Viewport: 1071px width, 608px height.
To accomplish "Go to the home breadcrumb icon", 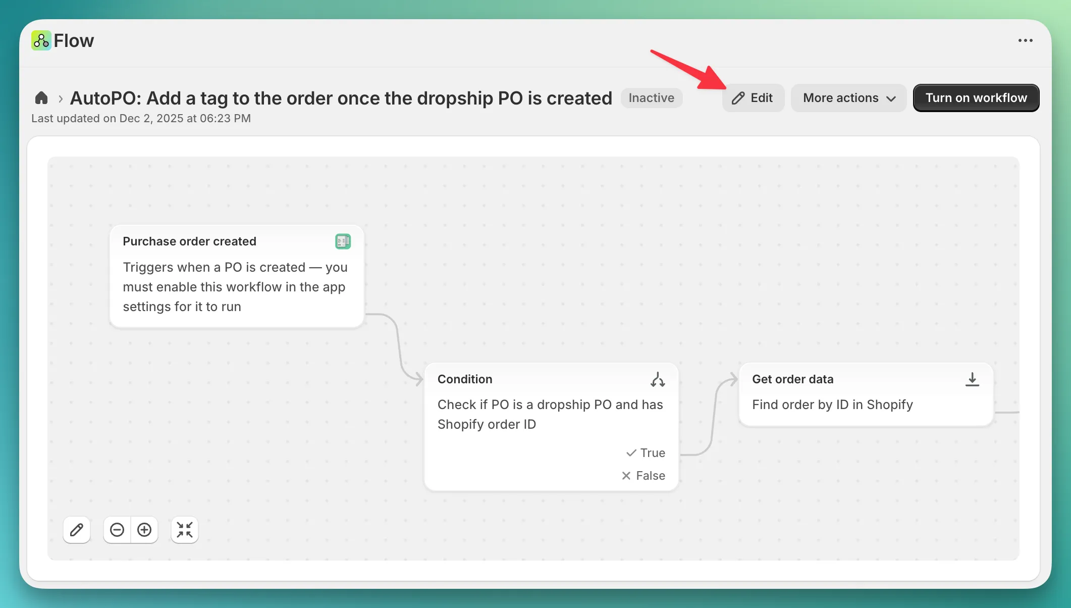I will tap(41, 98).
